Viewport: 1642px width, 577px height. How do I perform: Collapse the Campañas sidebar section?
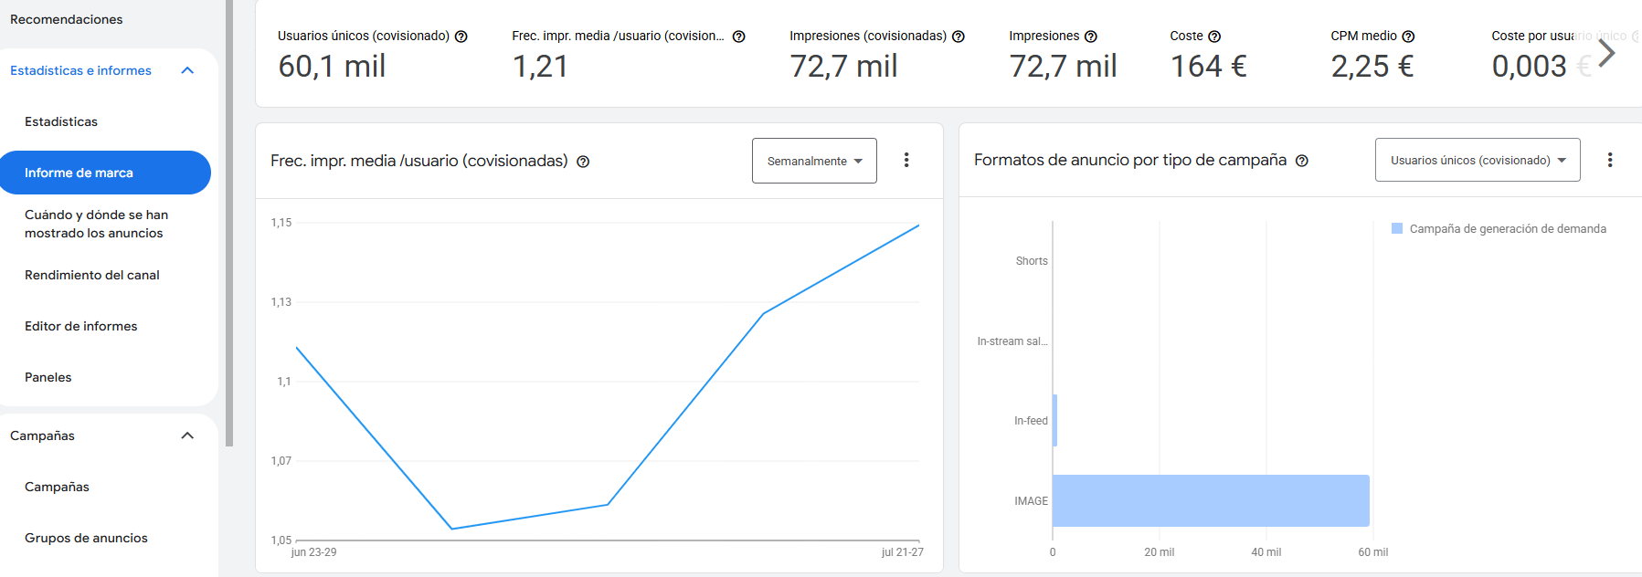coord(187,435)
